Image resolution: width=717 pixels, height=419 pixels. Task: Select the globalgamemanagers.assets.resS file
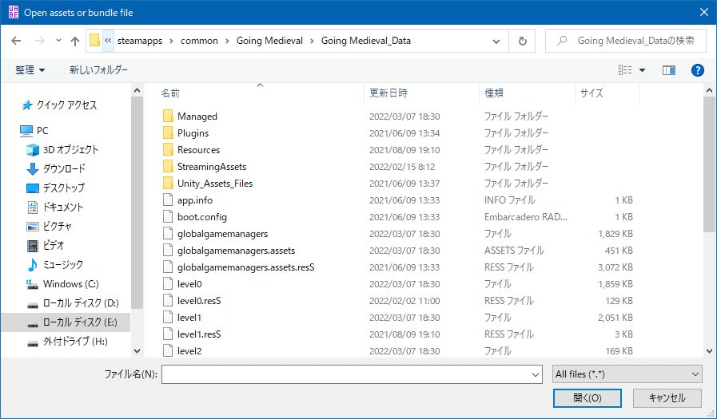[245, 267]
